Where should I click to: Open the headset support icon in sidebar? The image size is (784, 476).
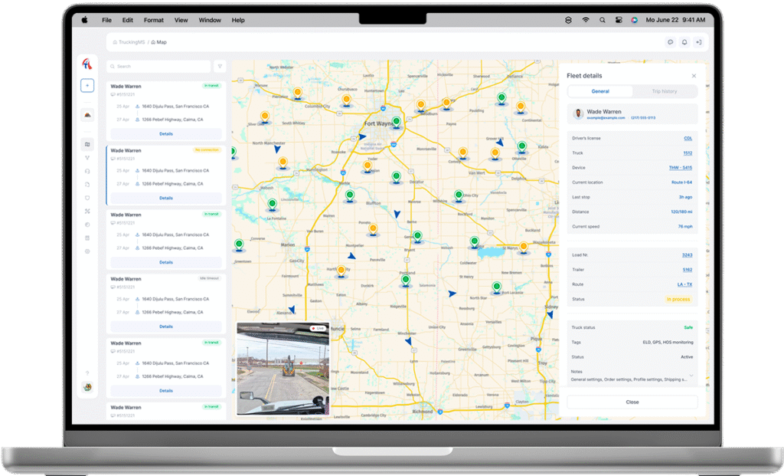[x=87, y=171]
